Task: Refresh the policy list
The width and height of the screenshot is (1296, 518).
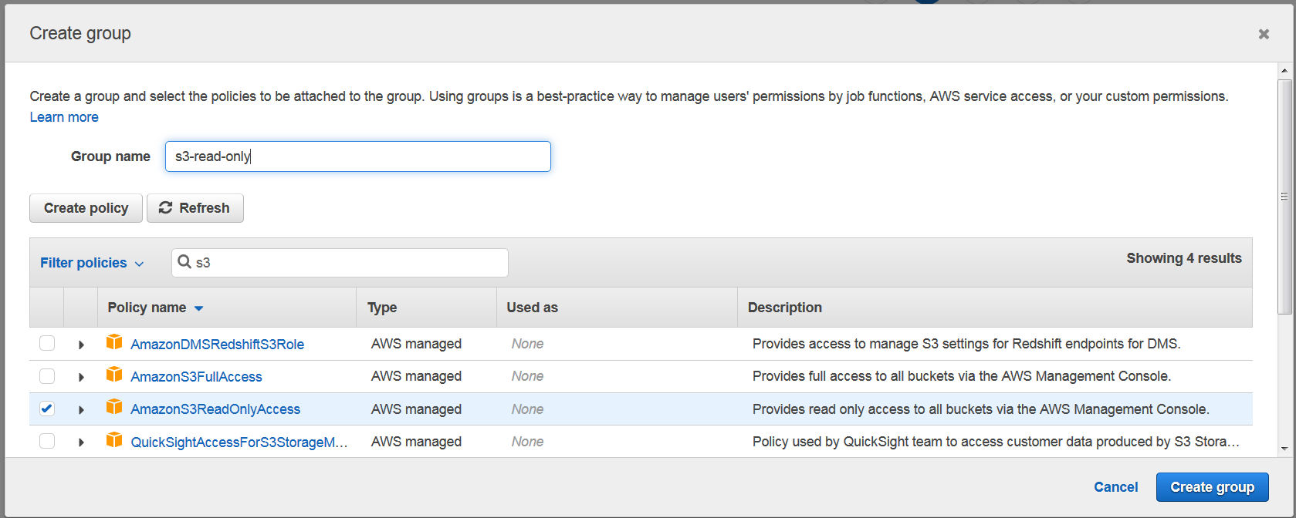Action: click(x=195, y=208)
